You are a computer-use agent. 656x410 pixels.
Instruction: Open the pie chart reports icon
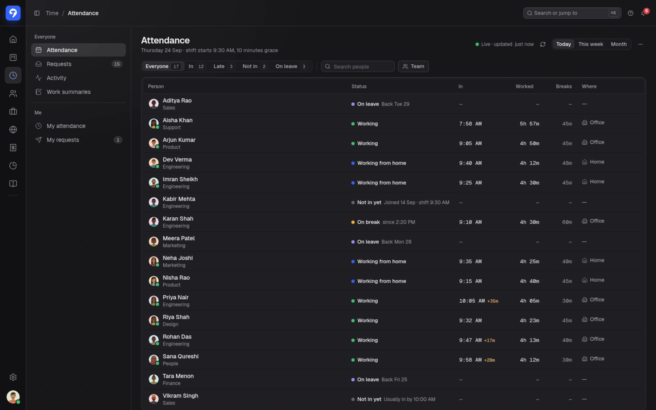[x=13, y=166]
